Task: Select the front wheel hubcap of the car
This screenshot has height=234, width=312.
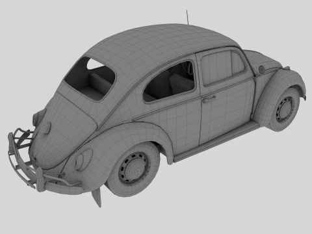Action: point(284,109)
